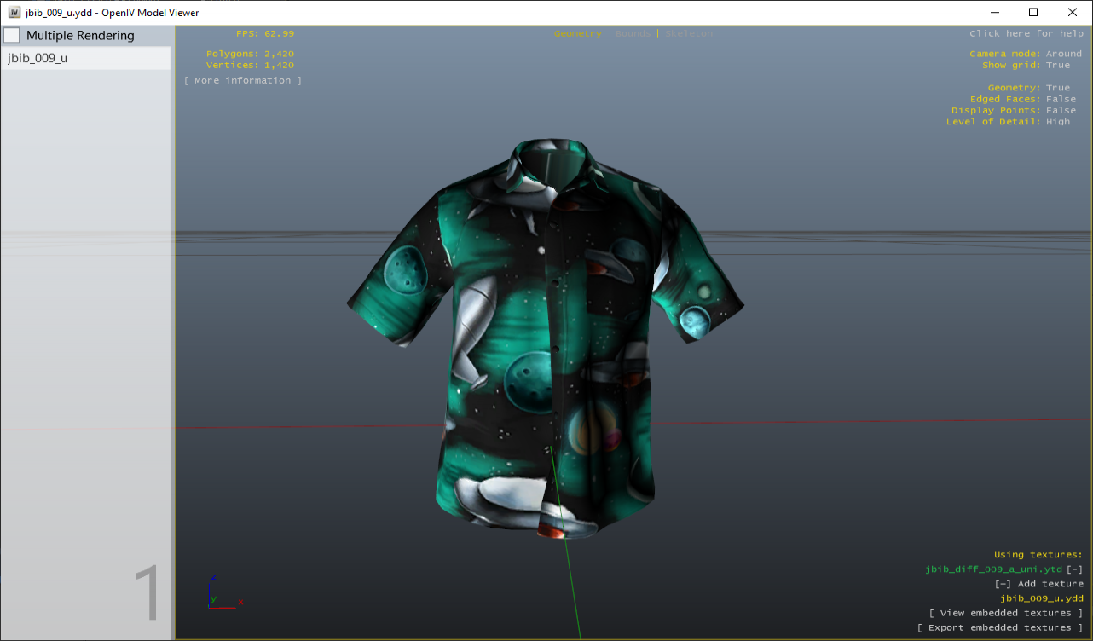Click the OpenIV app icon in title bar

(x=14, y=13)
